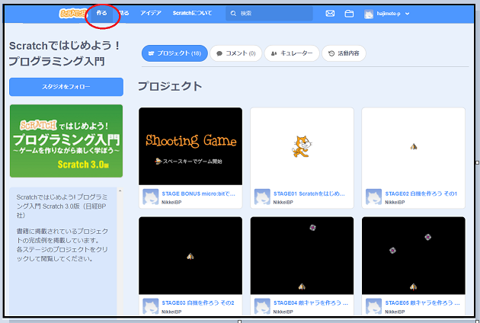The image size is (480, 323).
Task: Open the STAGE02 自機を作ろう その1 link
Action: [x=421, y=193]
